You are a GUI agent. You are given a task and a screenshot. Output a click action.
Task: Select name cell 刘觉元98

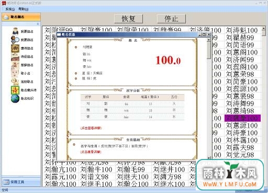pos(242,155)
